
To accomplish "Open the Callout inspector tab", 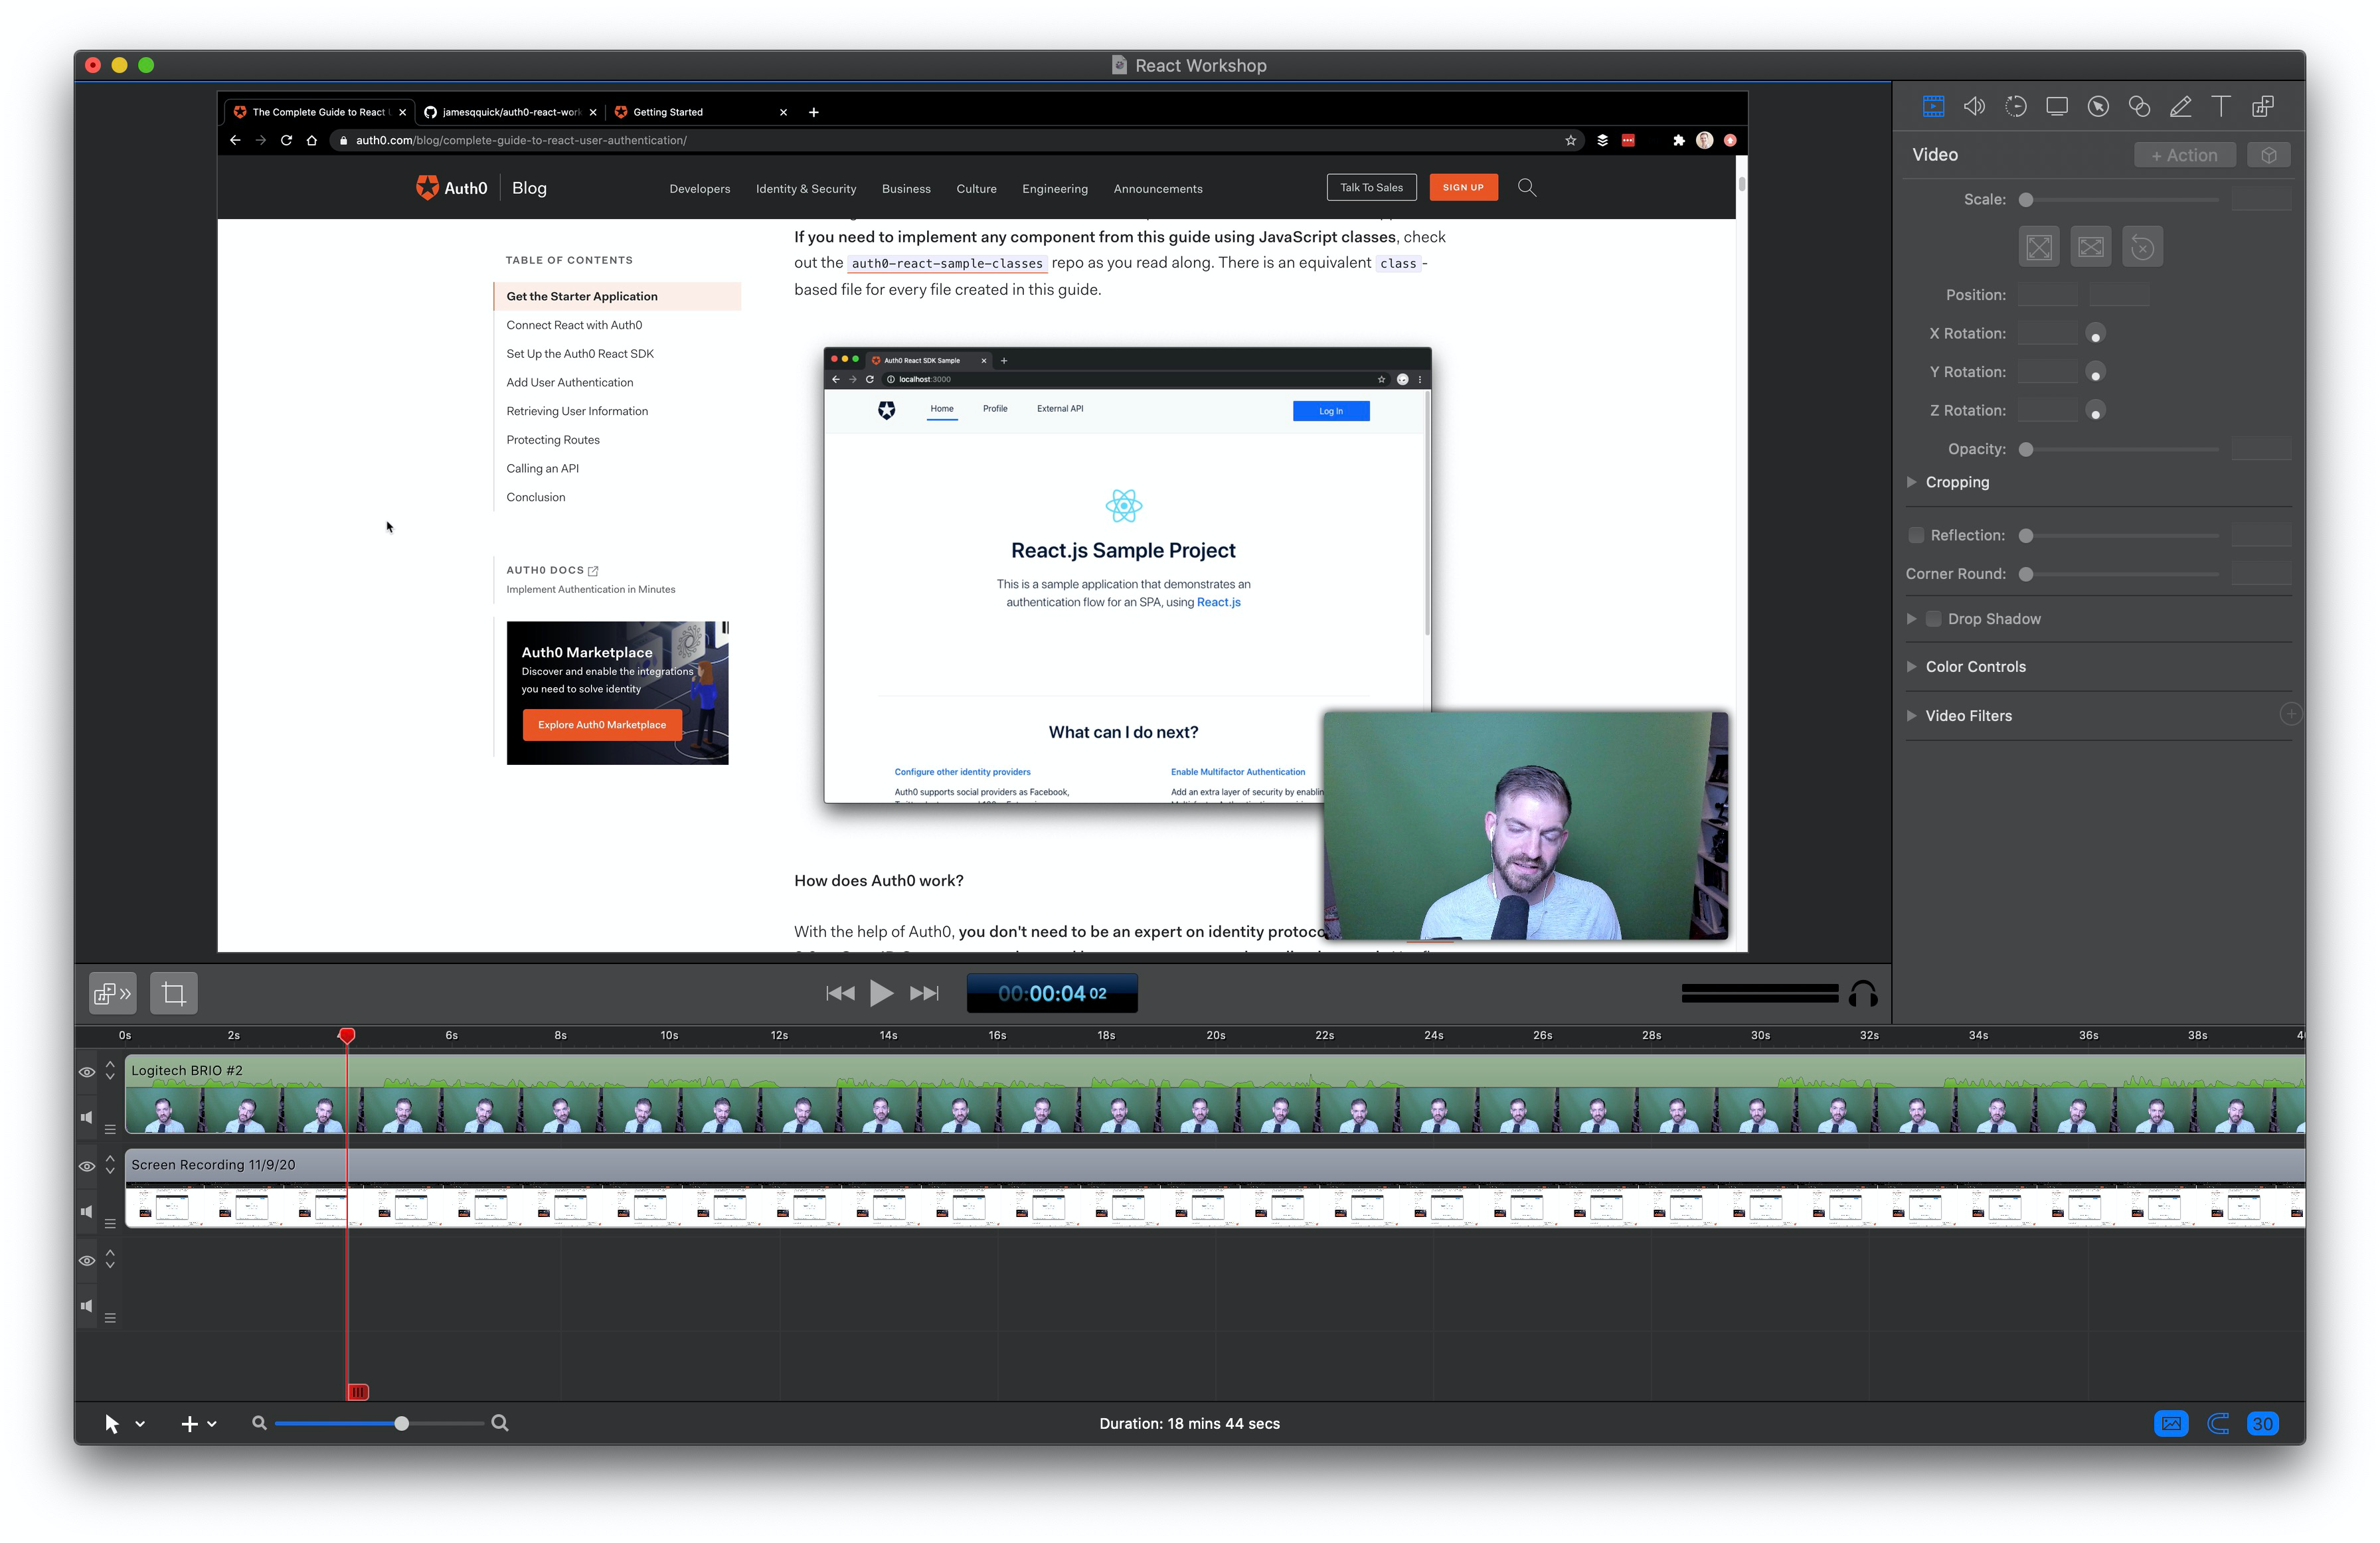I will [x=2098, y=106].
